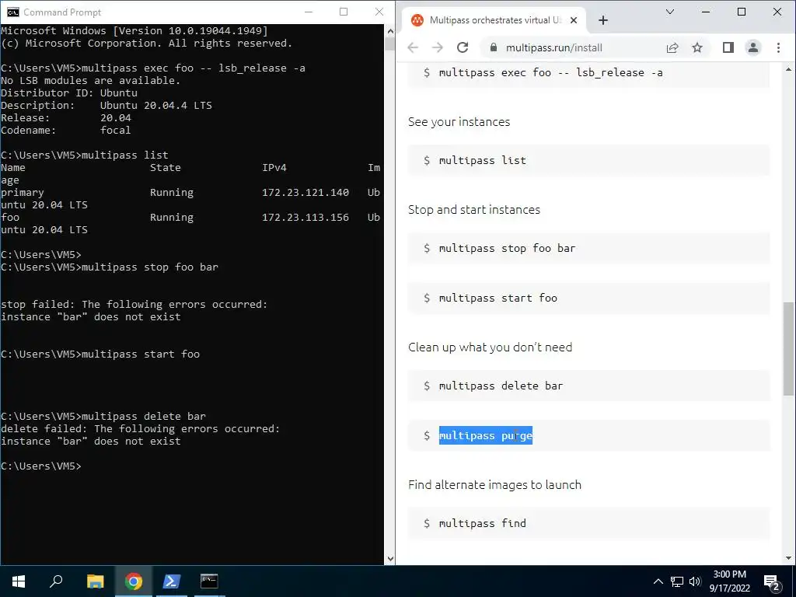Screen dimensions: 796x597
Task: Bookmark this page with the star icon
Action: (x=697, y=47)
